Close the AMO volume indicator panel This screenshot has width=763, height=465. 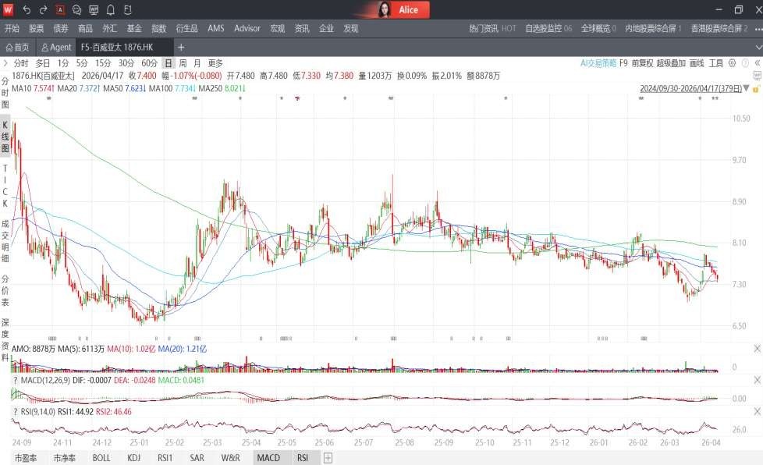click(x=757, y=348)
